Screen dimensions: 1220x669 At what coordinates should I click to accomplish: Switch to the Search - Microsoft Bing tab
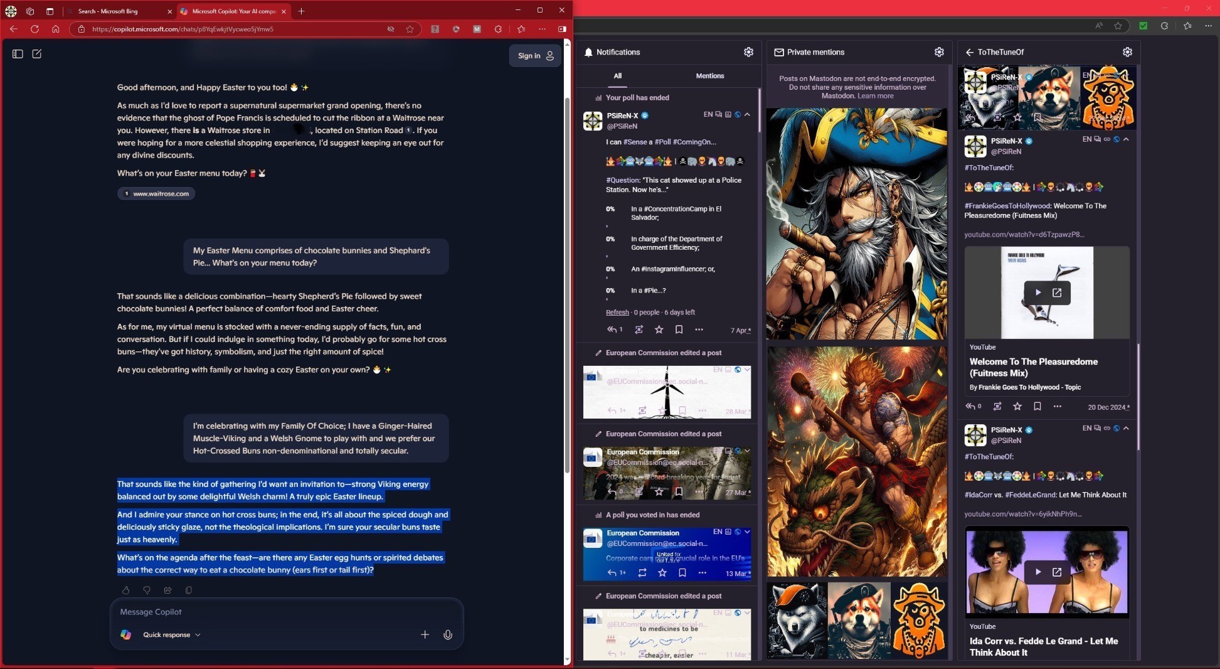pyautogui.click(x=119, y=11)
